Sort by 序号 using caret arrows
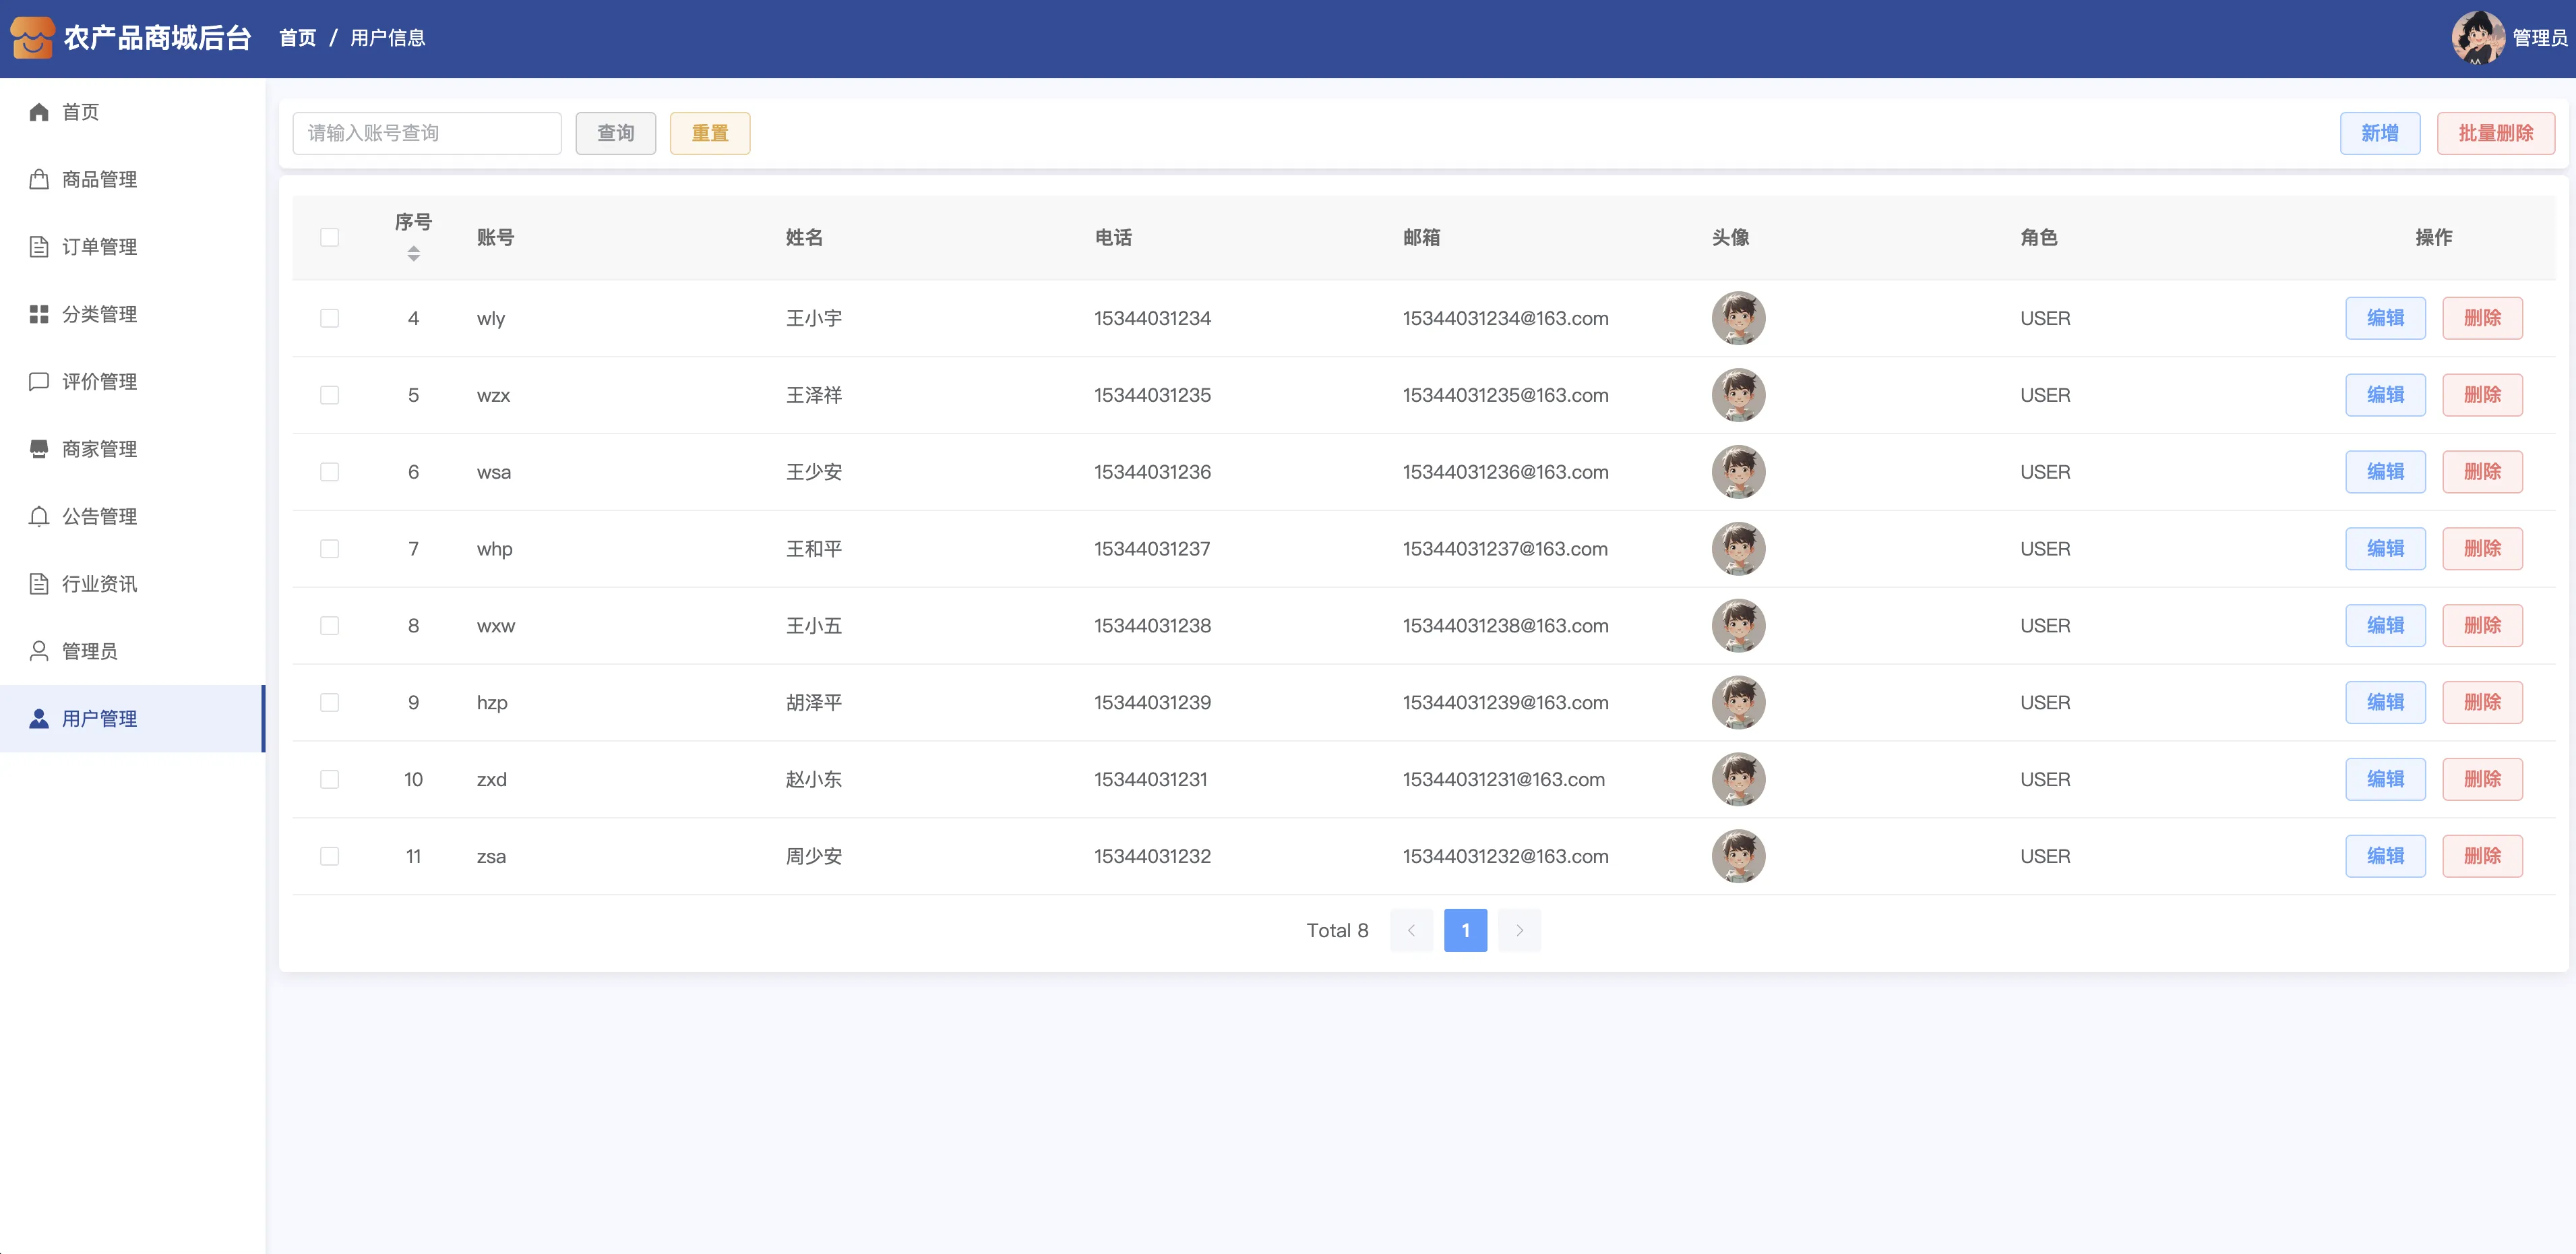The image size is (2576, 1254). [x=413, y=254]
